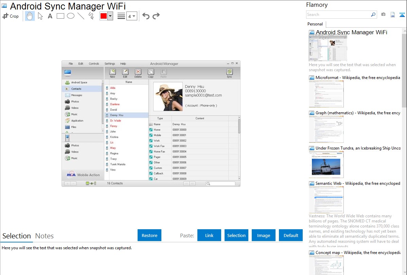Pick the text annotation tool (A)
Image resolution: width=407 pixels, height=275 pixels.
(x=50, y=16)
